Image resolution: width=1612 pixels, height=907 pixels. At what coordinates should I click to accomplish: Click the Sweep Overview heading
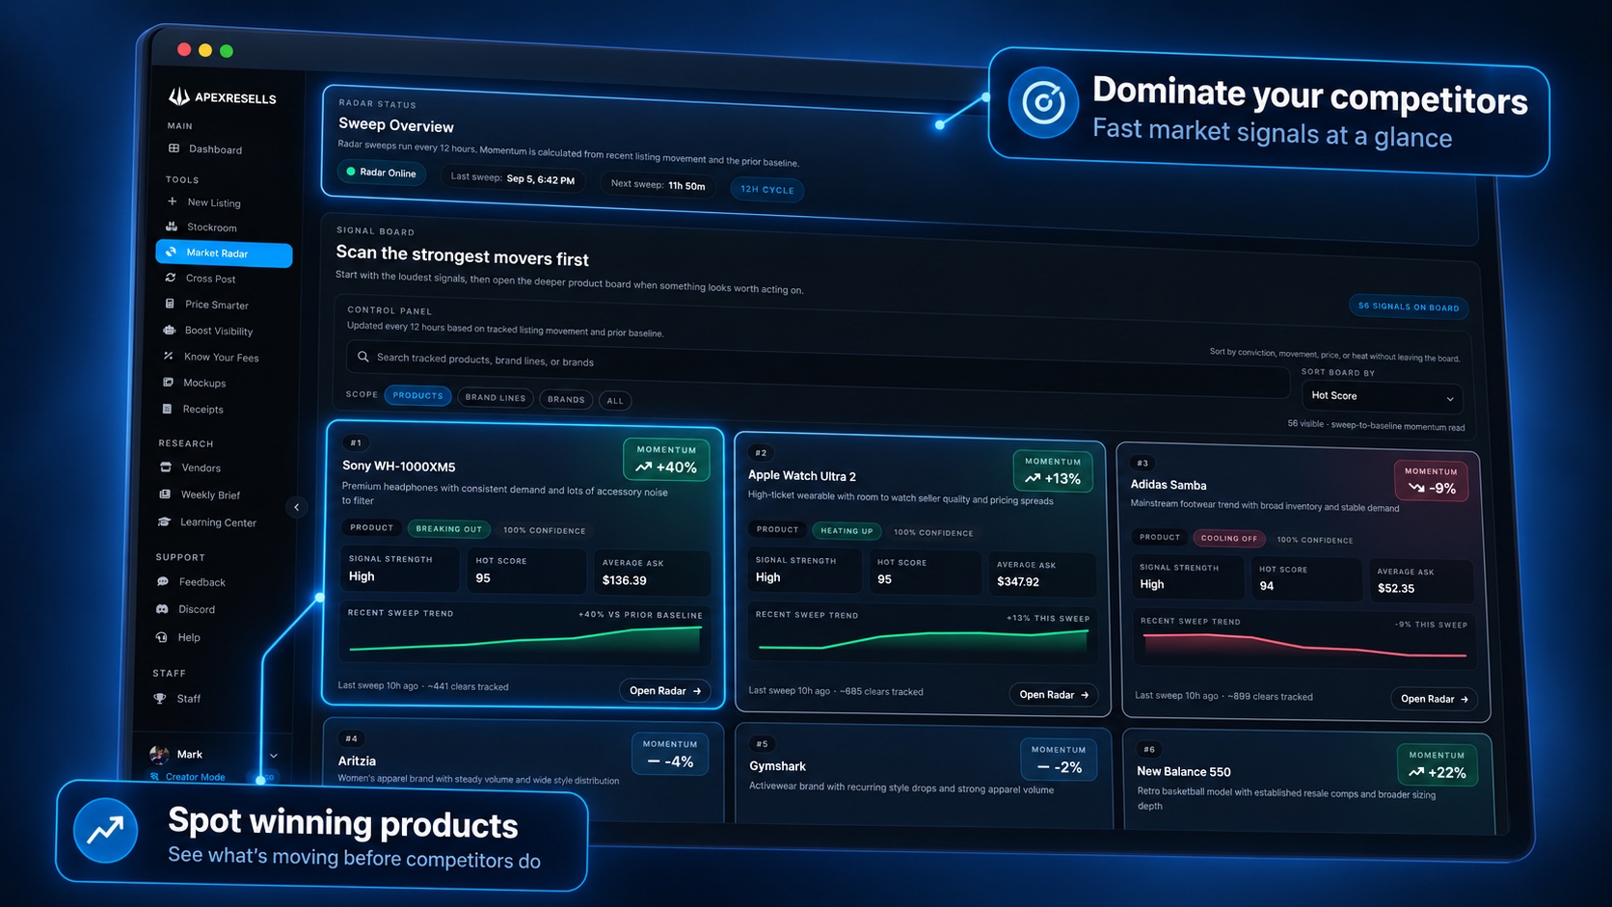[396, 124]
